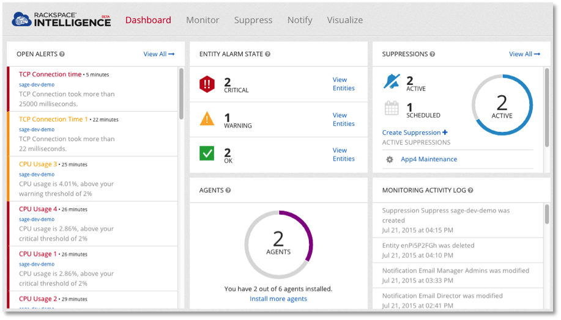The height and width of the screenshot is (320, 561).
Task: View entities in Critical state
Action: (x=343, y=84)
